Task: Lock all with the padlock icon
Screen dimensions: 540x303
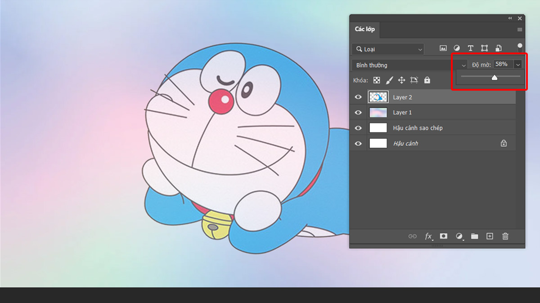Action: [x=427, y=80]
